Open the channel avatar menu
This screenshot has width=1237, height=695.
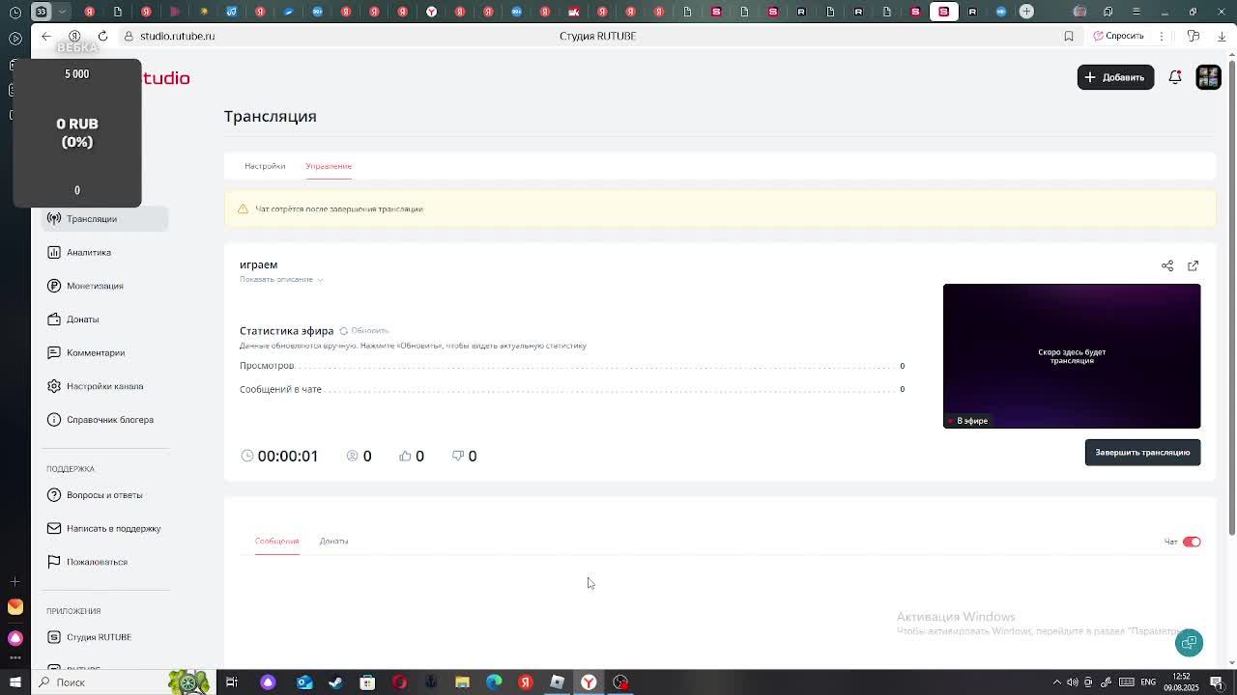point(1208,77)
